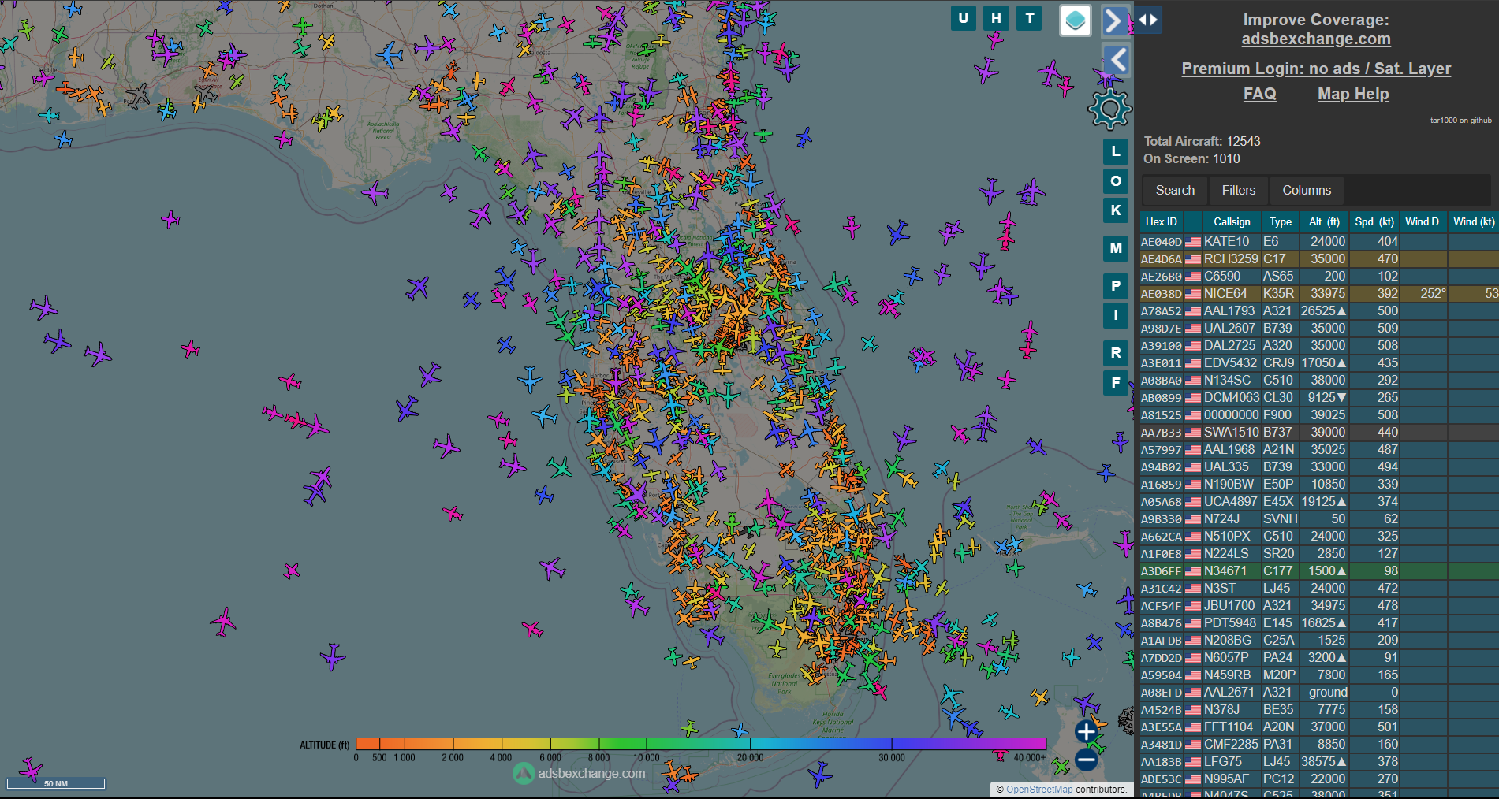Toggle the P map button
The width and height of the screenshot is (1499, 799).
coord(1115,286)
